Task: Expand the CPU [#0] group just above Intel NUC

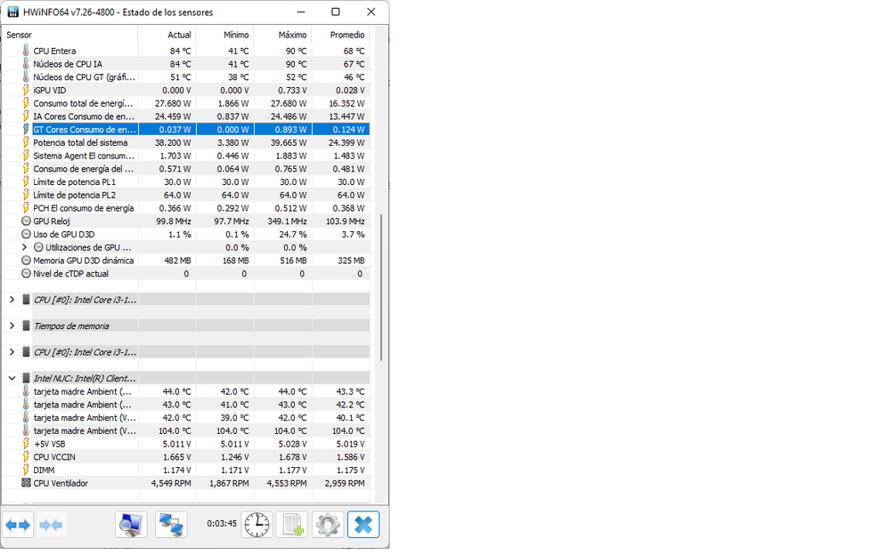Action: point(12,351)
